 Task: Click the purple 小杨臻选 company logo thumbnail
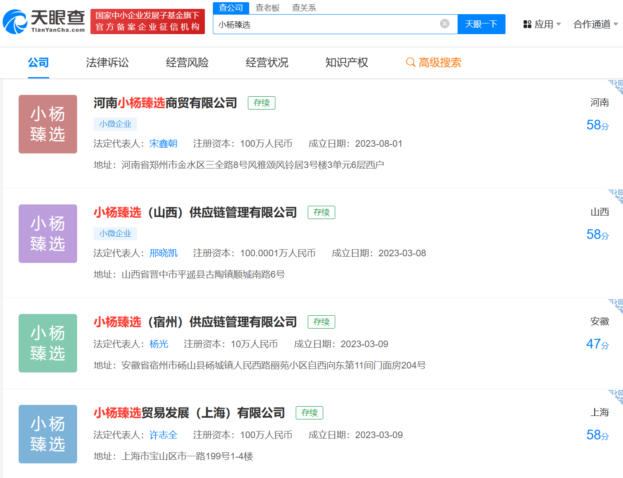pyautogui.click(x=48, y=234)
